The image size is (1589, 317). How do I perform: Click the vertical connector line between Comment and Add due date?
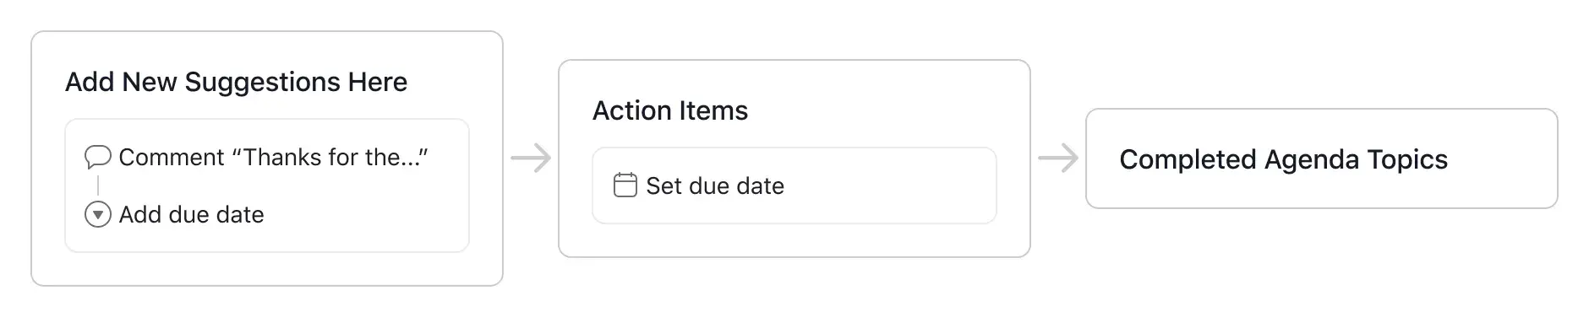click(98, 185)
